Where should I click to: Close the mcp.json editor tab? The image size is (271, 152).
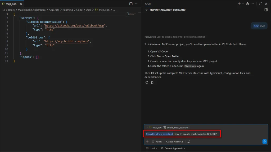(21, 4)
